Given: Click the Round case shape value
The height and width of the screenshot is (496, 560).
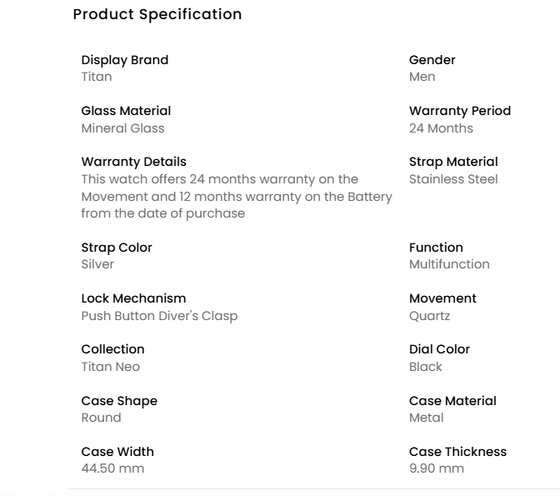Looking at the screenshot, I should click(101, 418).
